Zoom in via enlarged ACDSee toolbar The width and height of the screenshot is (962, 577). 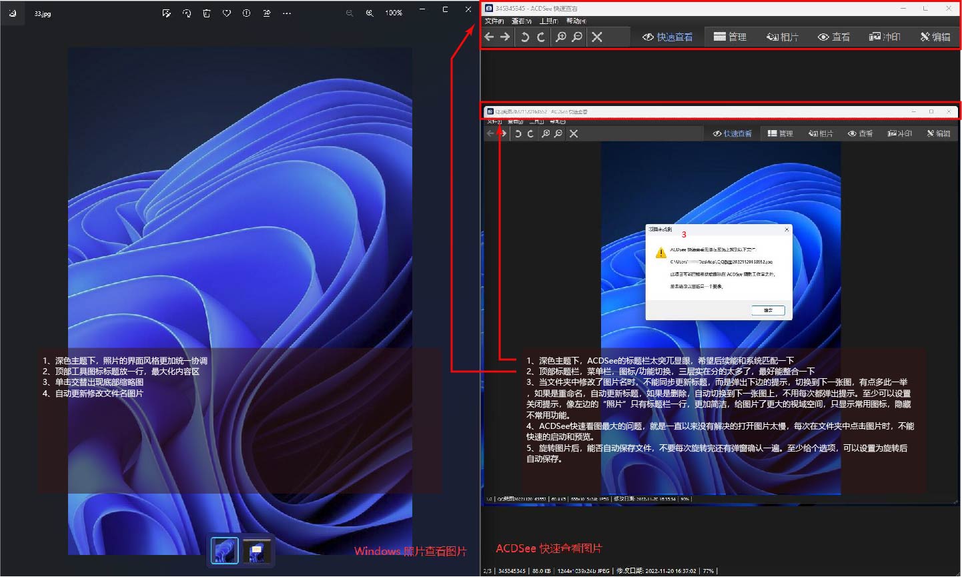tap(561, 37)
